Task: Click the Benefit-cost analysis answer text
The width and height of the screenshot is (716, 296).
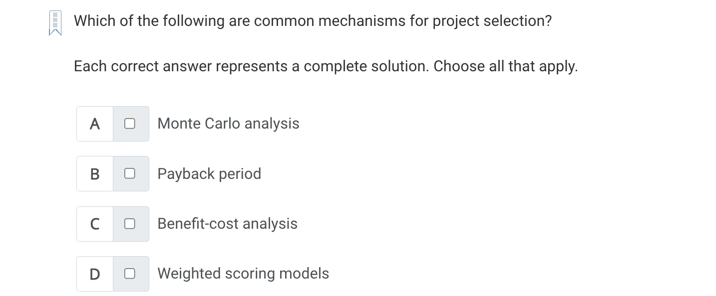Action: [x=227, y=224]
